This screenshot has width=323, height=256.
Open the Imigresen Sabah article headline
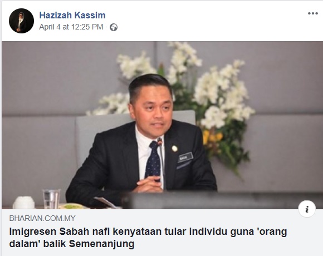148,238
